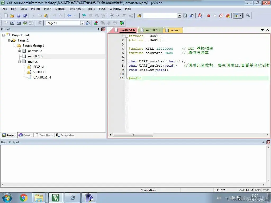Toggle pin on the Build Output panel
The image size is (271, 203).
[x=263, y=142]
